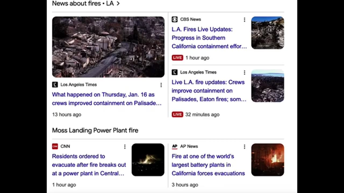The image size is (344, 193).
Task: Click the CNN power plant fire thumbnail
Action: [148, 160]
